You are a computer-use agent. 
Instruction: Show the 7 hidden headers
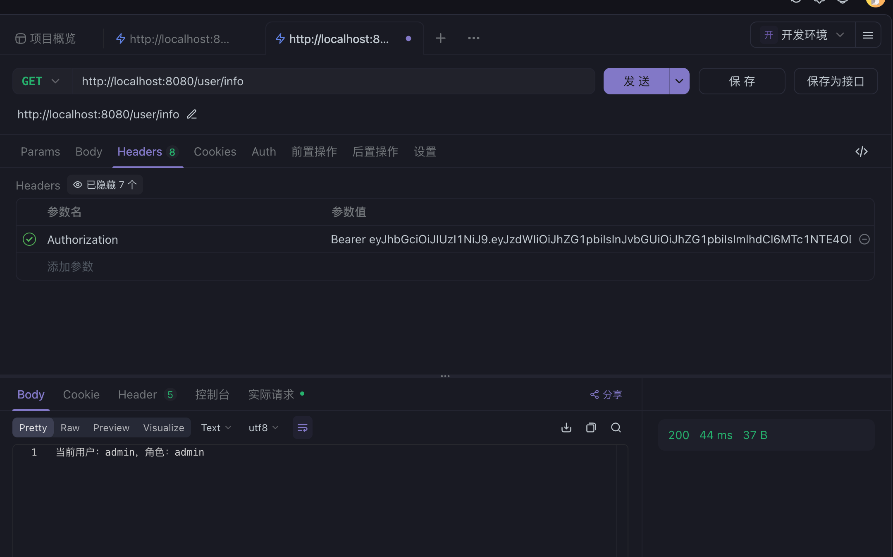pyautogui.click(x=105, y=185)
